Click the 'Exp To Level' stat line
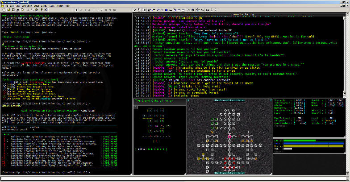Image resolution: width=350 pixels, height=182 pixels. click(288, 118)
